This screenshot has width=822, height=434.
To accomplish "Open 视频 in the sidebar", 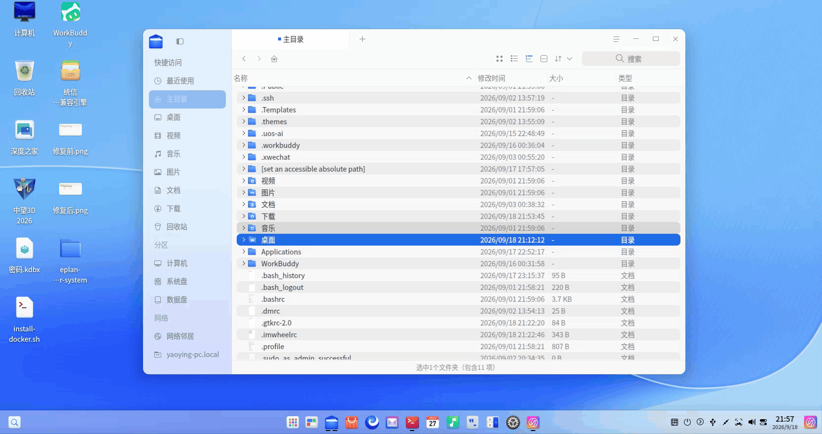I will click(187, 136).
